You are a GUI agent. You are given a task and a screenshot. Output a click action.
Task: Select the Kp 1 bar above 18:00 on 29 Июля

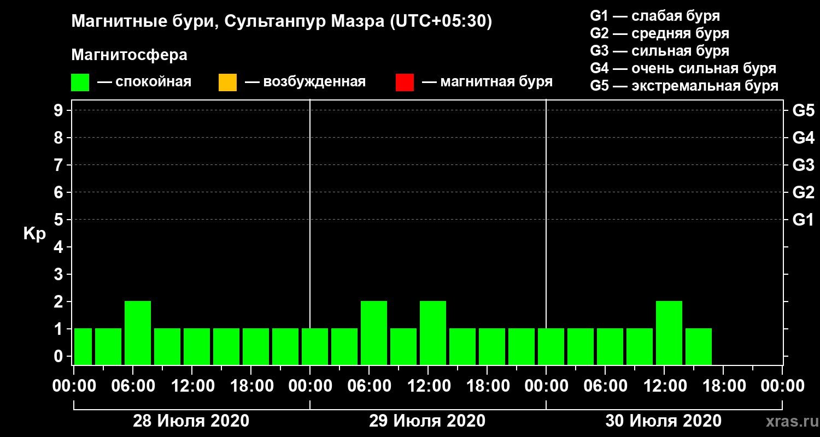point(492,346)
